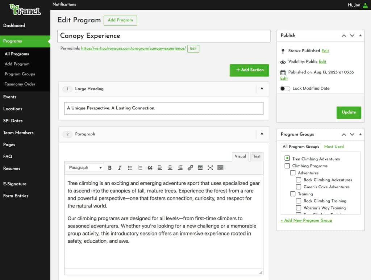Click the visibility eye icon in Publish

(283, 62)
